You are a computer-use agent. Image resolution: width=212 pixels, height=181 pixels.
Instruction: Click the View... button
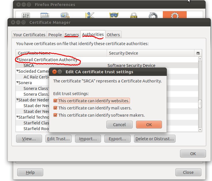pyautogui.click(x=29, y=139)
